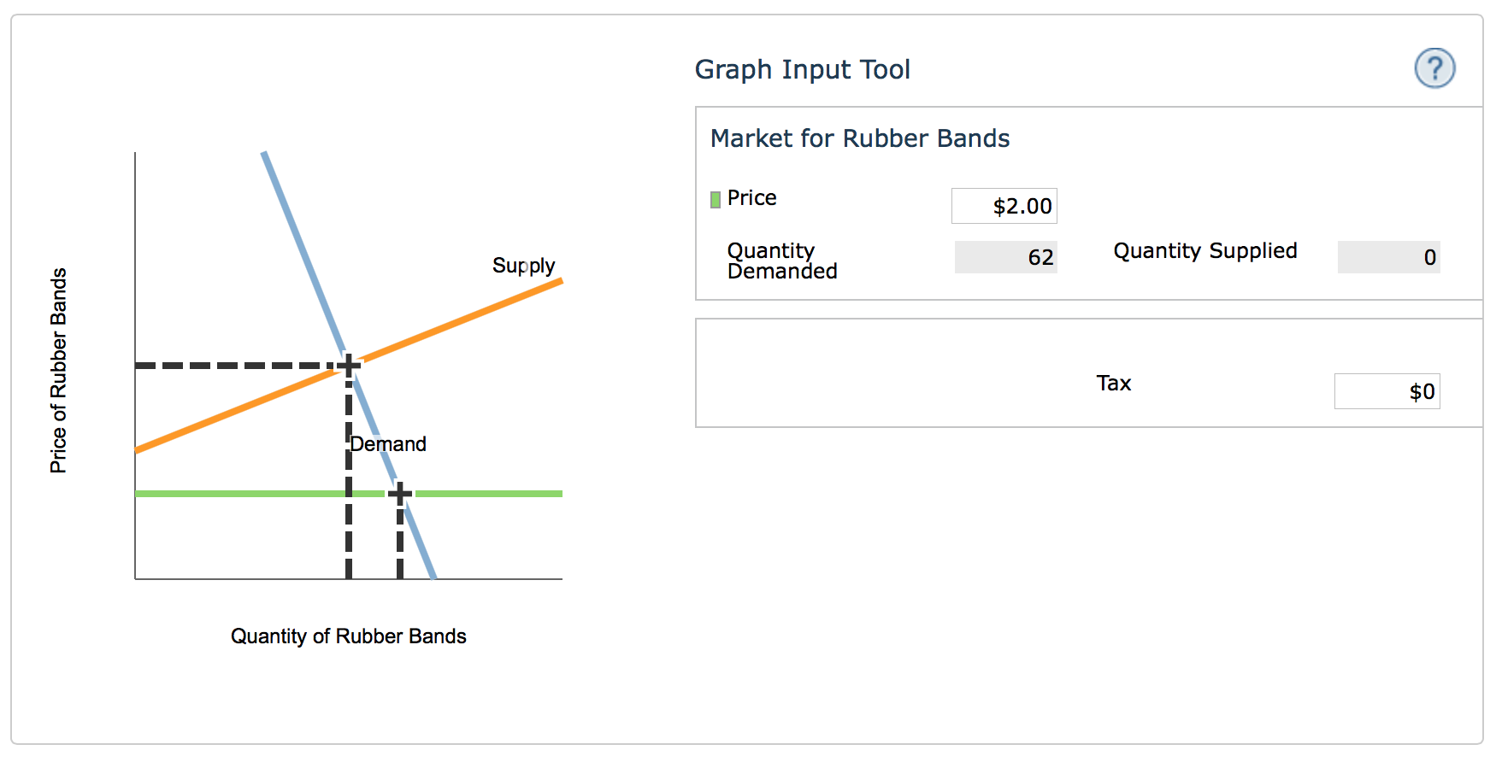Viewport: 1496px width, 762px height.
Task: Open the help question mark icon
Action: pos(1434,68)
